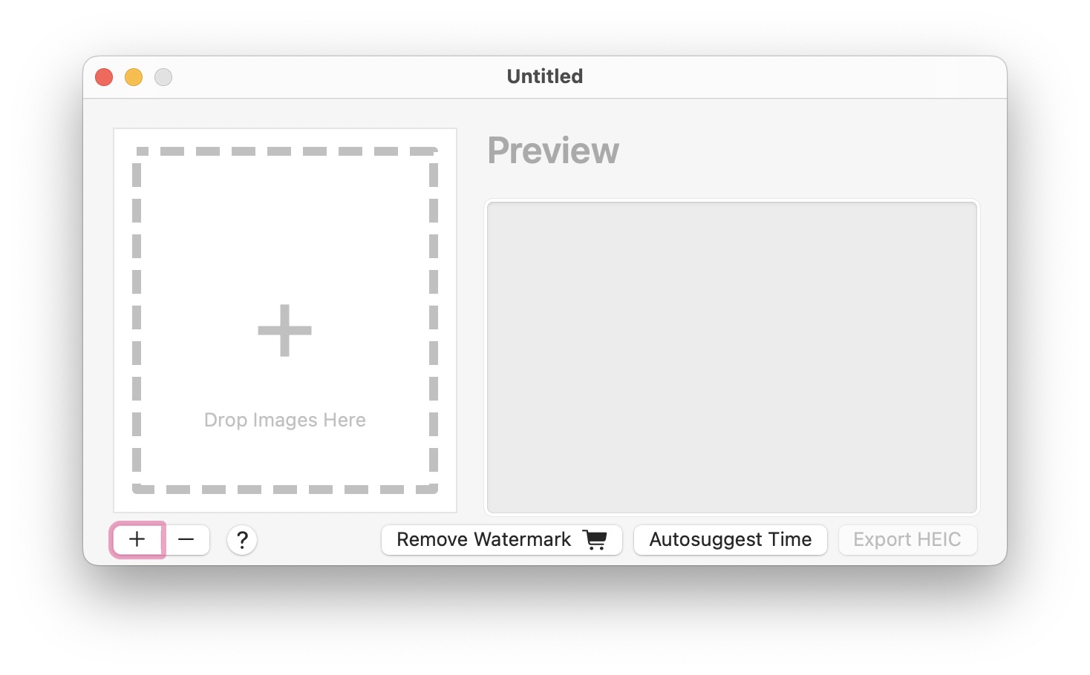This screenshot has height=675, width=1090.
Task: Click the shopping cart icon
Action: point(595,539)
